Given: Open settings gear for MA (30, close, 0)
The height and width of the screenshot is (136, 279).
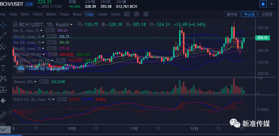Looking at the screenshot, I should 49,42.
